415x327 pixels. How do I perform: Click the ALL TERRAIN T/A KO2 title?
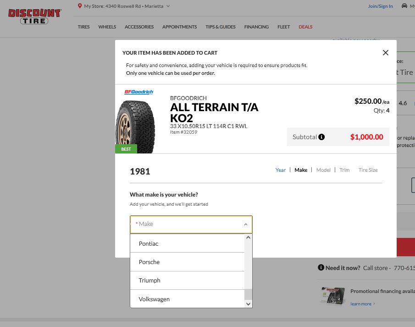(x=214, y=113)
